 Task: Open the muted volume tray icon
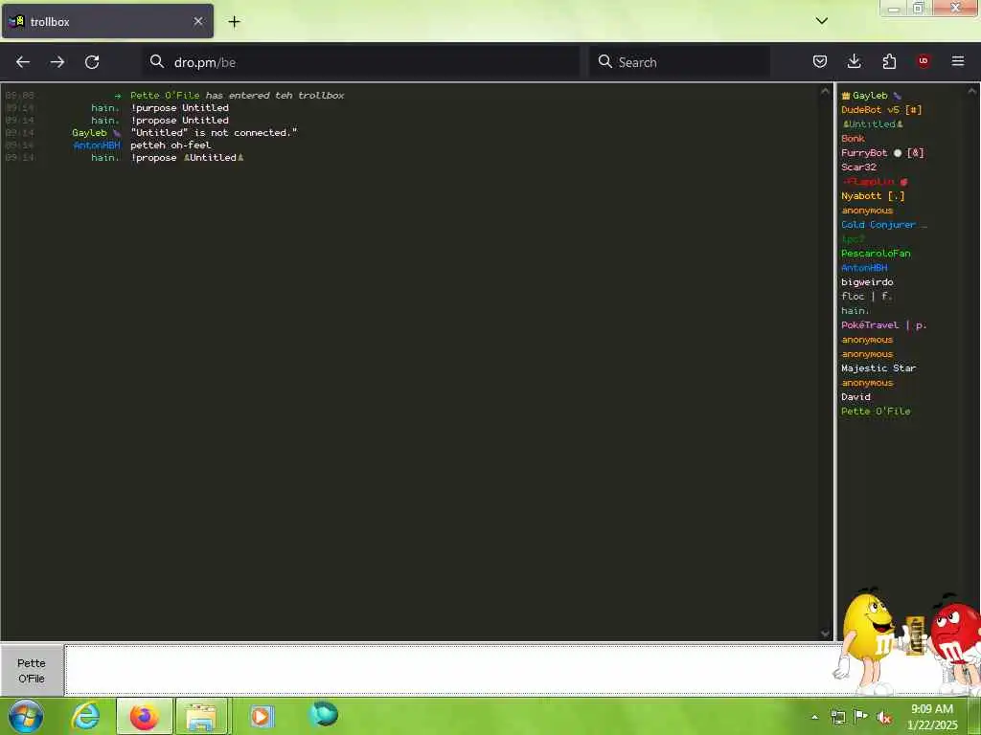(x=884, y=718)
